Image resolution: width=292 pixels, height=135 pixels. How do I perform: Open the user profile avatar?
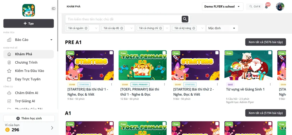pos(280,7)
